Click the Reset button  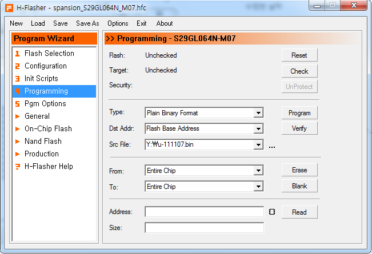click(x=299, y=55)
